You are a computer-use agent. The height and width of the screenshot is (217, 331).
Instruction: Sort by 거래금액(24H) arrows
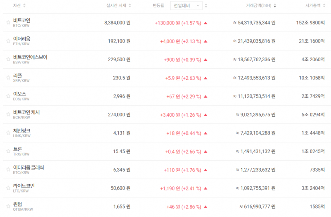click(x=275, y=6)
